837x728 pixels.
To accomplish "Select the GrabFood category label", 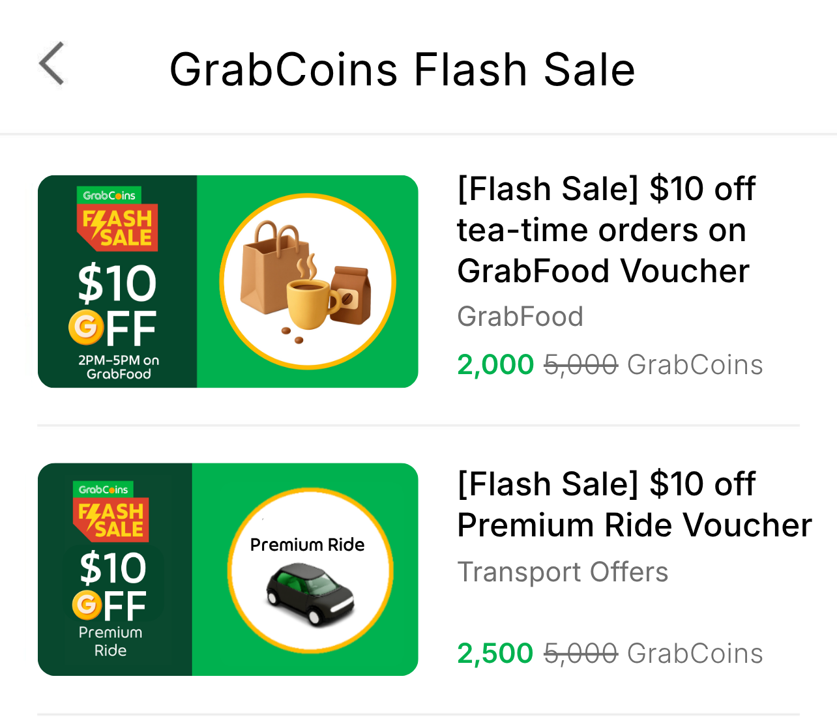I will [x=520, y=317].
